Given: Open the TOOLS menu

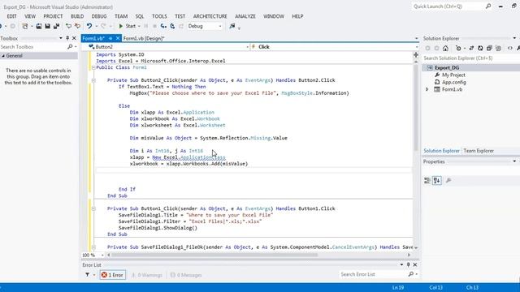Looking at the screenshot, I should coord(159,16).
